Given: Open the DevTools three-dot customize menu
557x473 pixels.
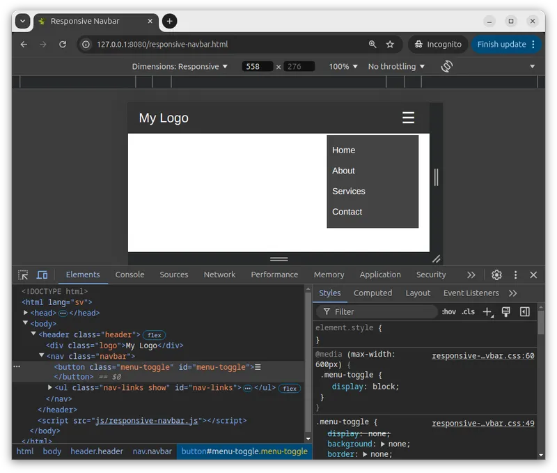Looking at the screenshot, I should (515, 275).
